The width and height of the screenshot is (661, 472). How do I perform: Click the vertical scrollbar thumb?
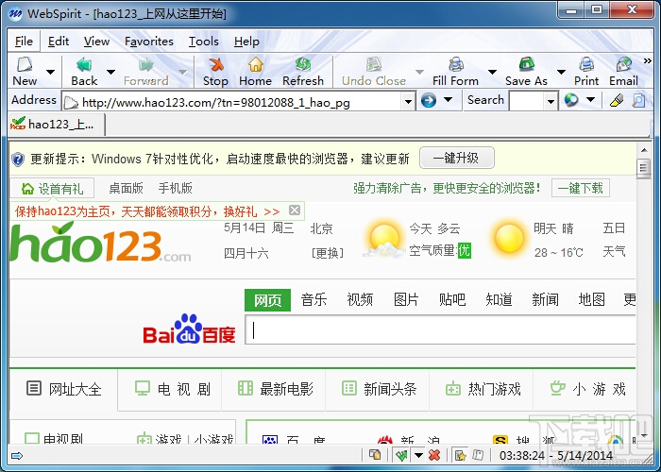pyautogui.click(x=644, y=168)
